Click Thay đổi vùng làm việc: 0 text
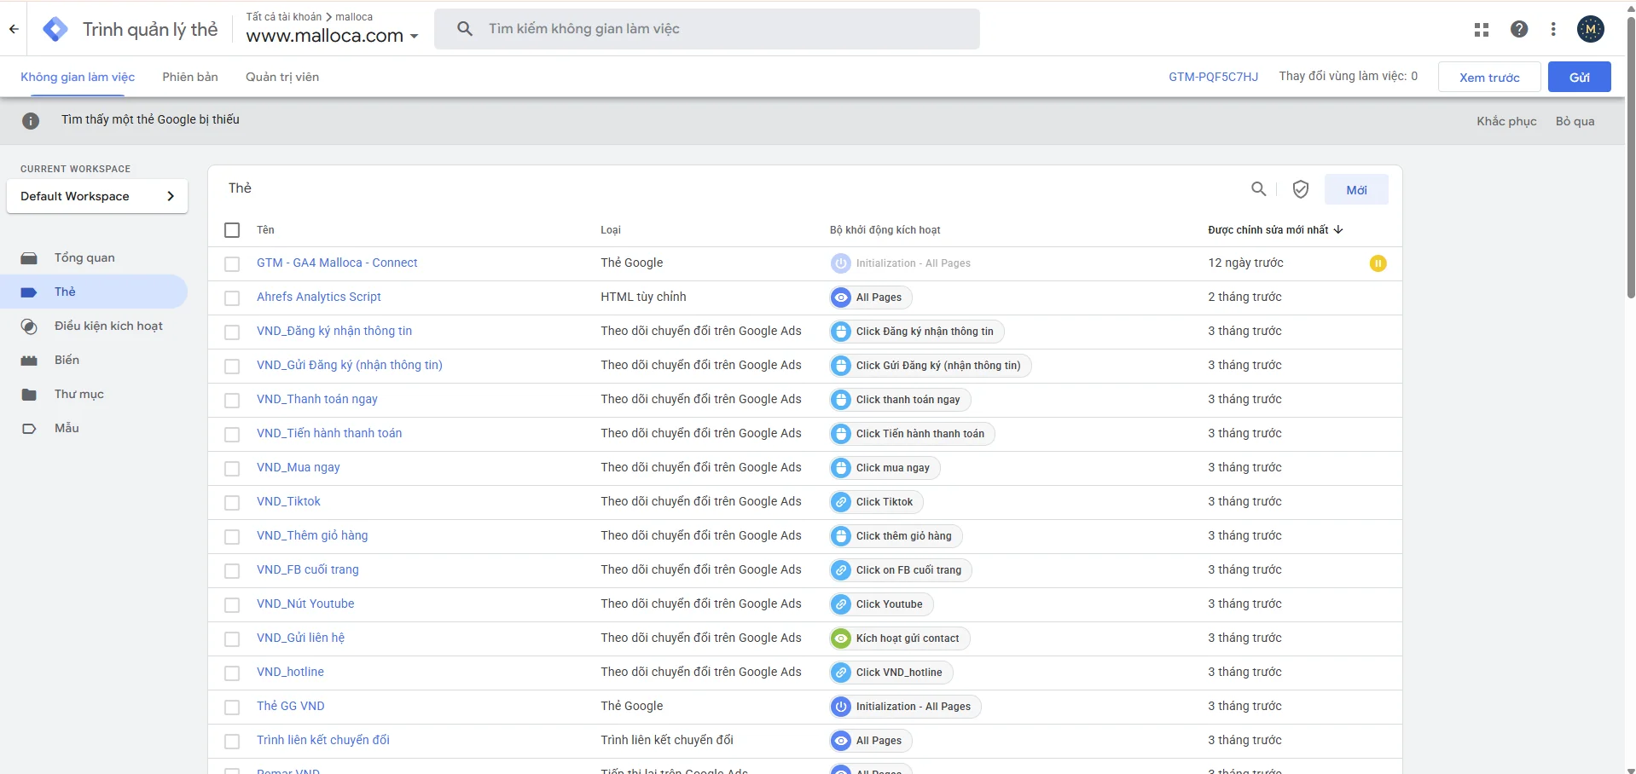The image size is (1636, 774). (1348, 77)
